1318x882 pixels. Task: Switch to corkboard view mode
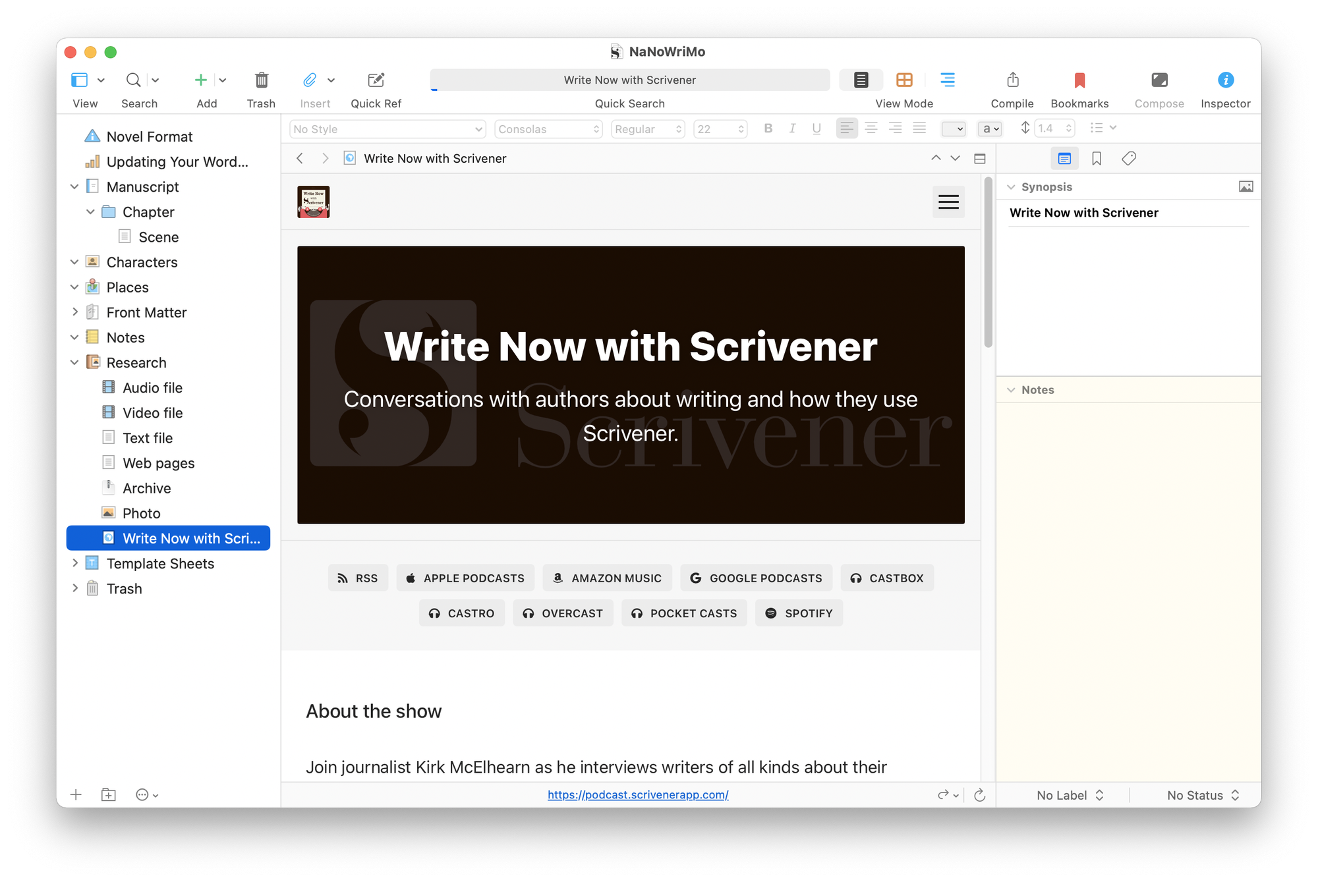(904, 80)
